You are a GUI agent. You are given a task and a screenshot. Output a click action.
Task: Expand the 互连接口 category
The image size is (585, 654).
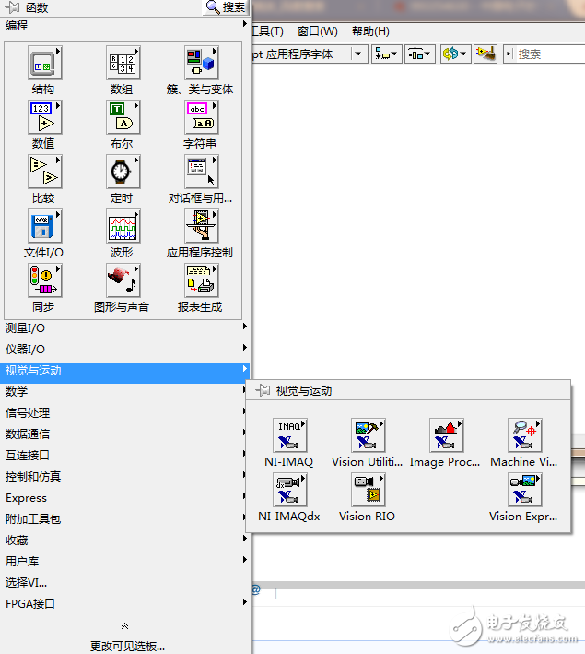[x=123, y=456]
